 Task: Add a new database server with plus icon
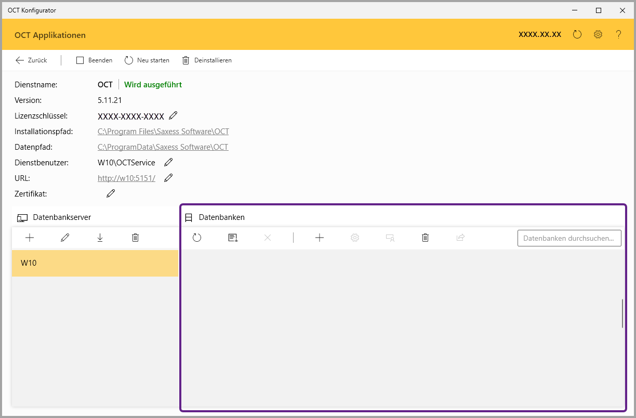coord(30,238)
